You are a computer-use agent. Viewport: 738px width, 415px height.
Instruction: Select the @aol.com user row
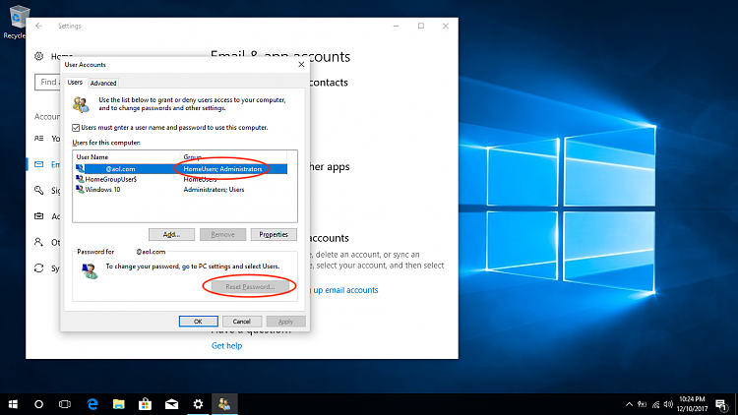(181, 169)
